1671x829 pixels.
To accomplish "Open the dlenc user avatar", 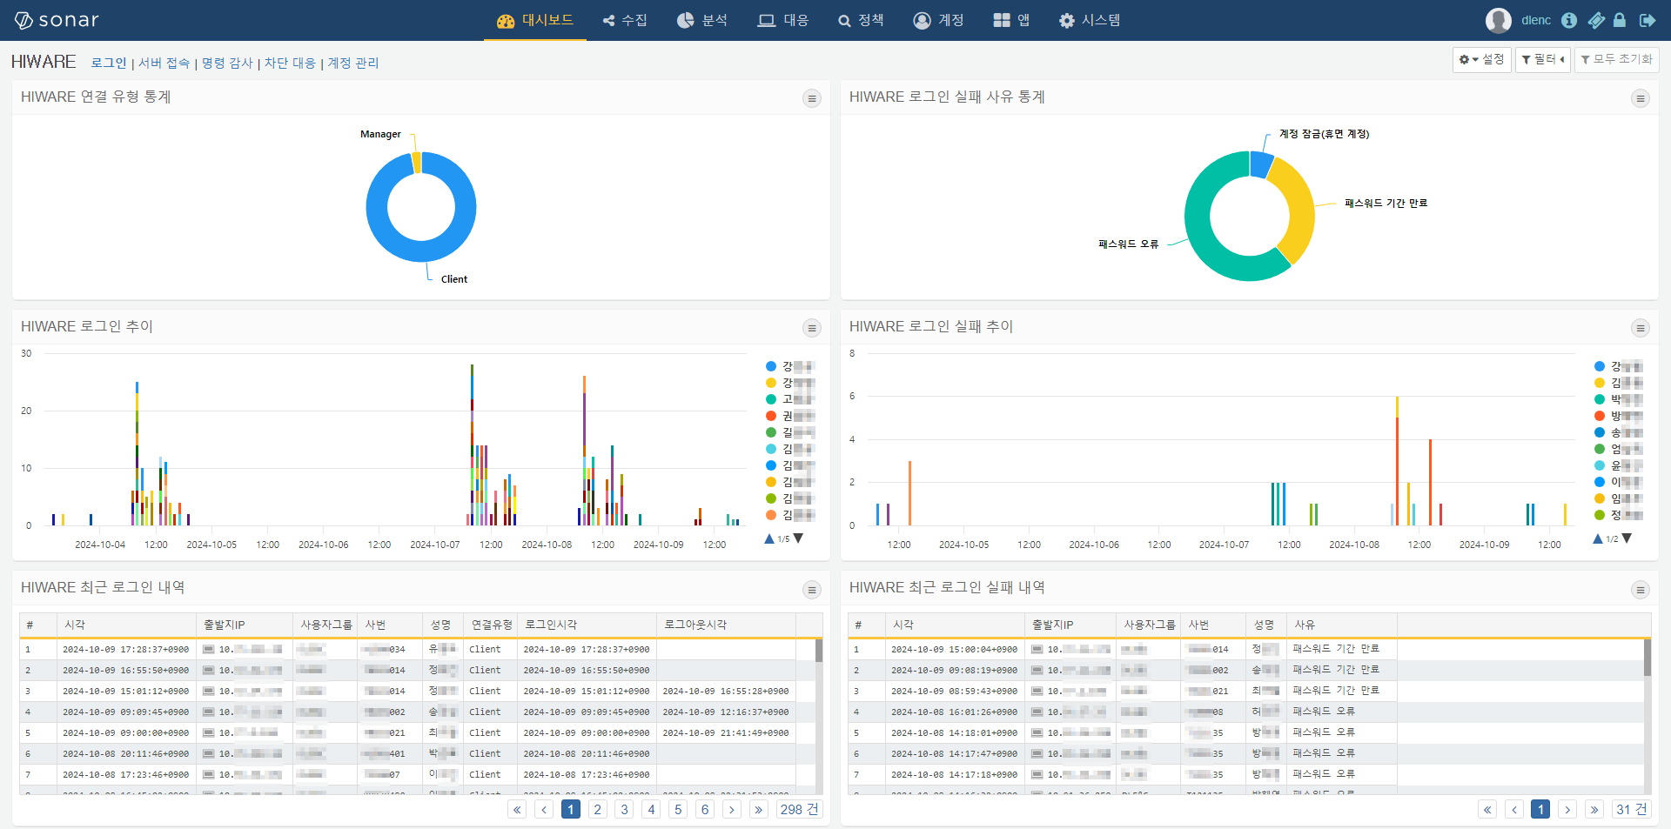I will click(x=1499, y=20).
